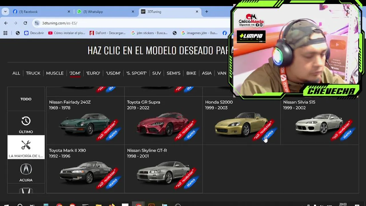This screenshot has width=366, height=206.
Task: Select the ALL category filter
Action: 16,73
